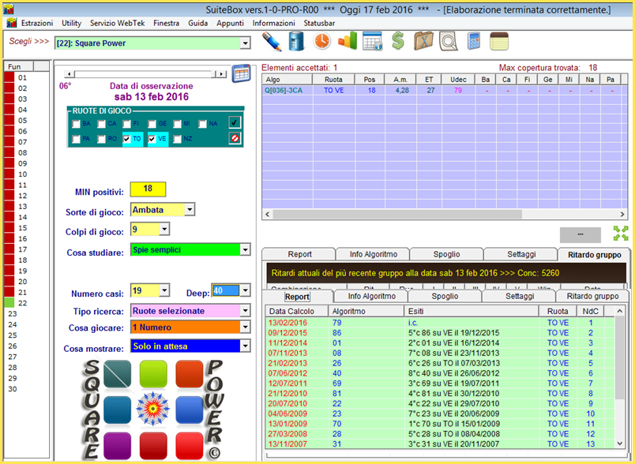The width and height of the screenshot is (635, 464).
Task: Switch to upper Ritardo gruppo tab
Action: [594, 254]
